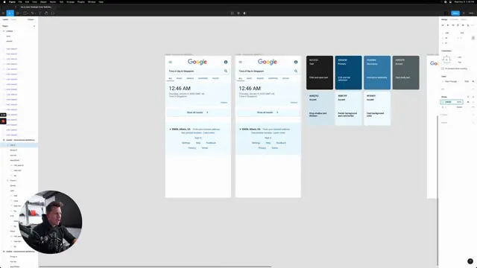Click Show all results in first mockup
477x268 pixels.
pyautogui.click(x=198, y=112)
